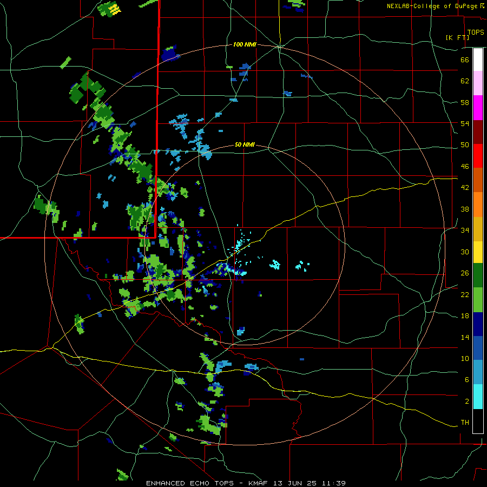Point at the '42' legend value
The height and width of the screenshot is (487, 487).
(465, 188)
